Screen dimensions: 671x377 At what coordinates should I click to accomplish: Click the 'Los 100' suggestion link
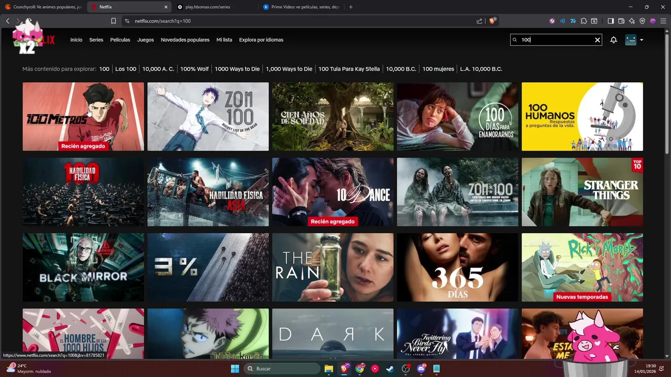click(126, 69)
